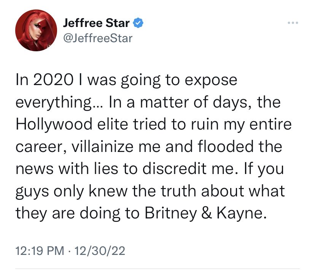Open the three-dot more options menu

(293, 23)
